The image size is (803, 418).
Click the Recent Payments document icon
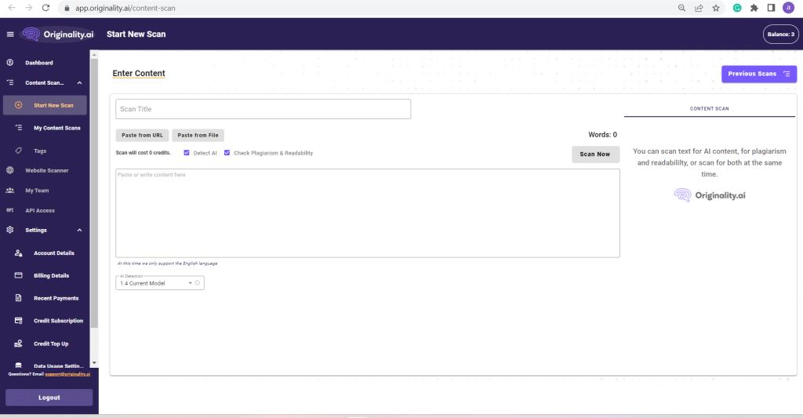click(19, 298)
